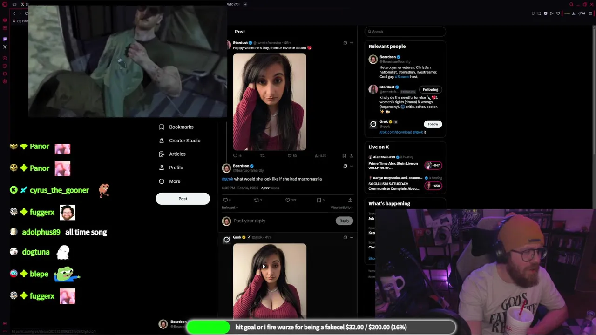Click the browser heart bookmarks icon
This screenshot has width=596, height=335.
click(x=558, y=13)
